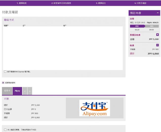Click the next payment method arrow
The image size is (161, 132).
pos(30,91)
